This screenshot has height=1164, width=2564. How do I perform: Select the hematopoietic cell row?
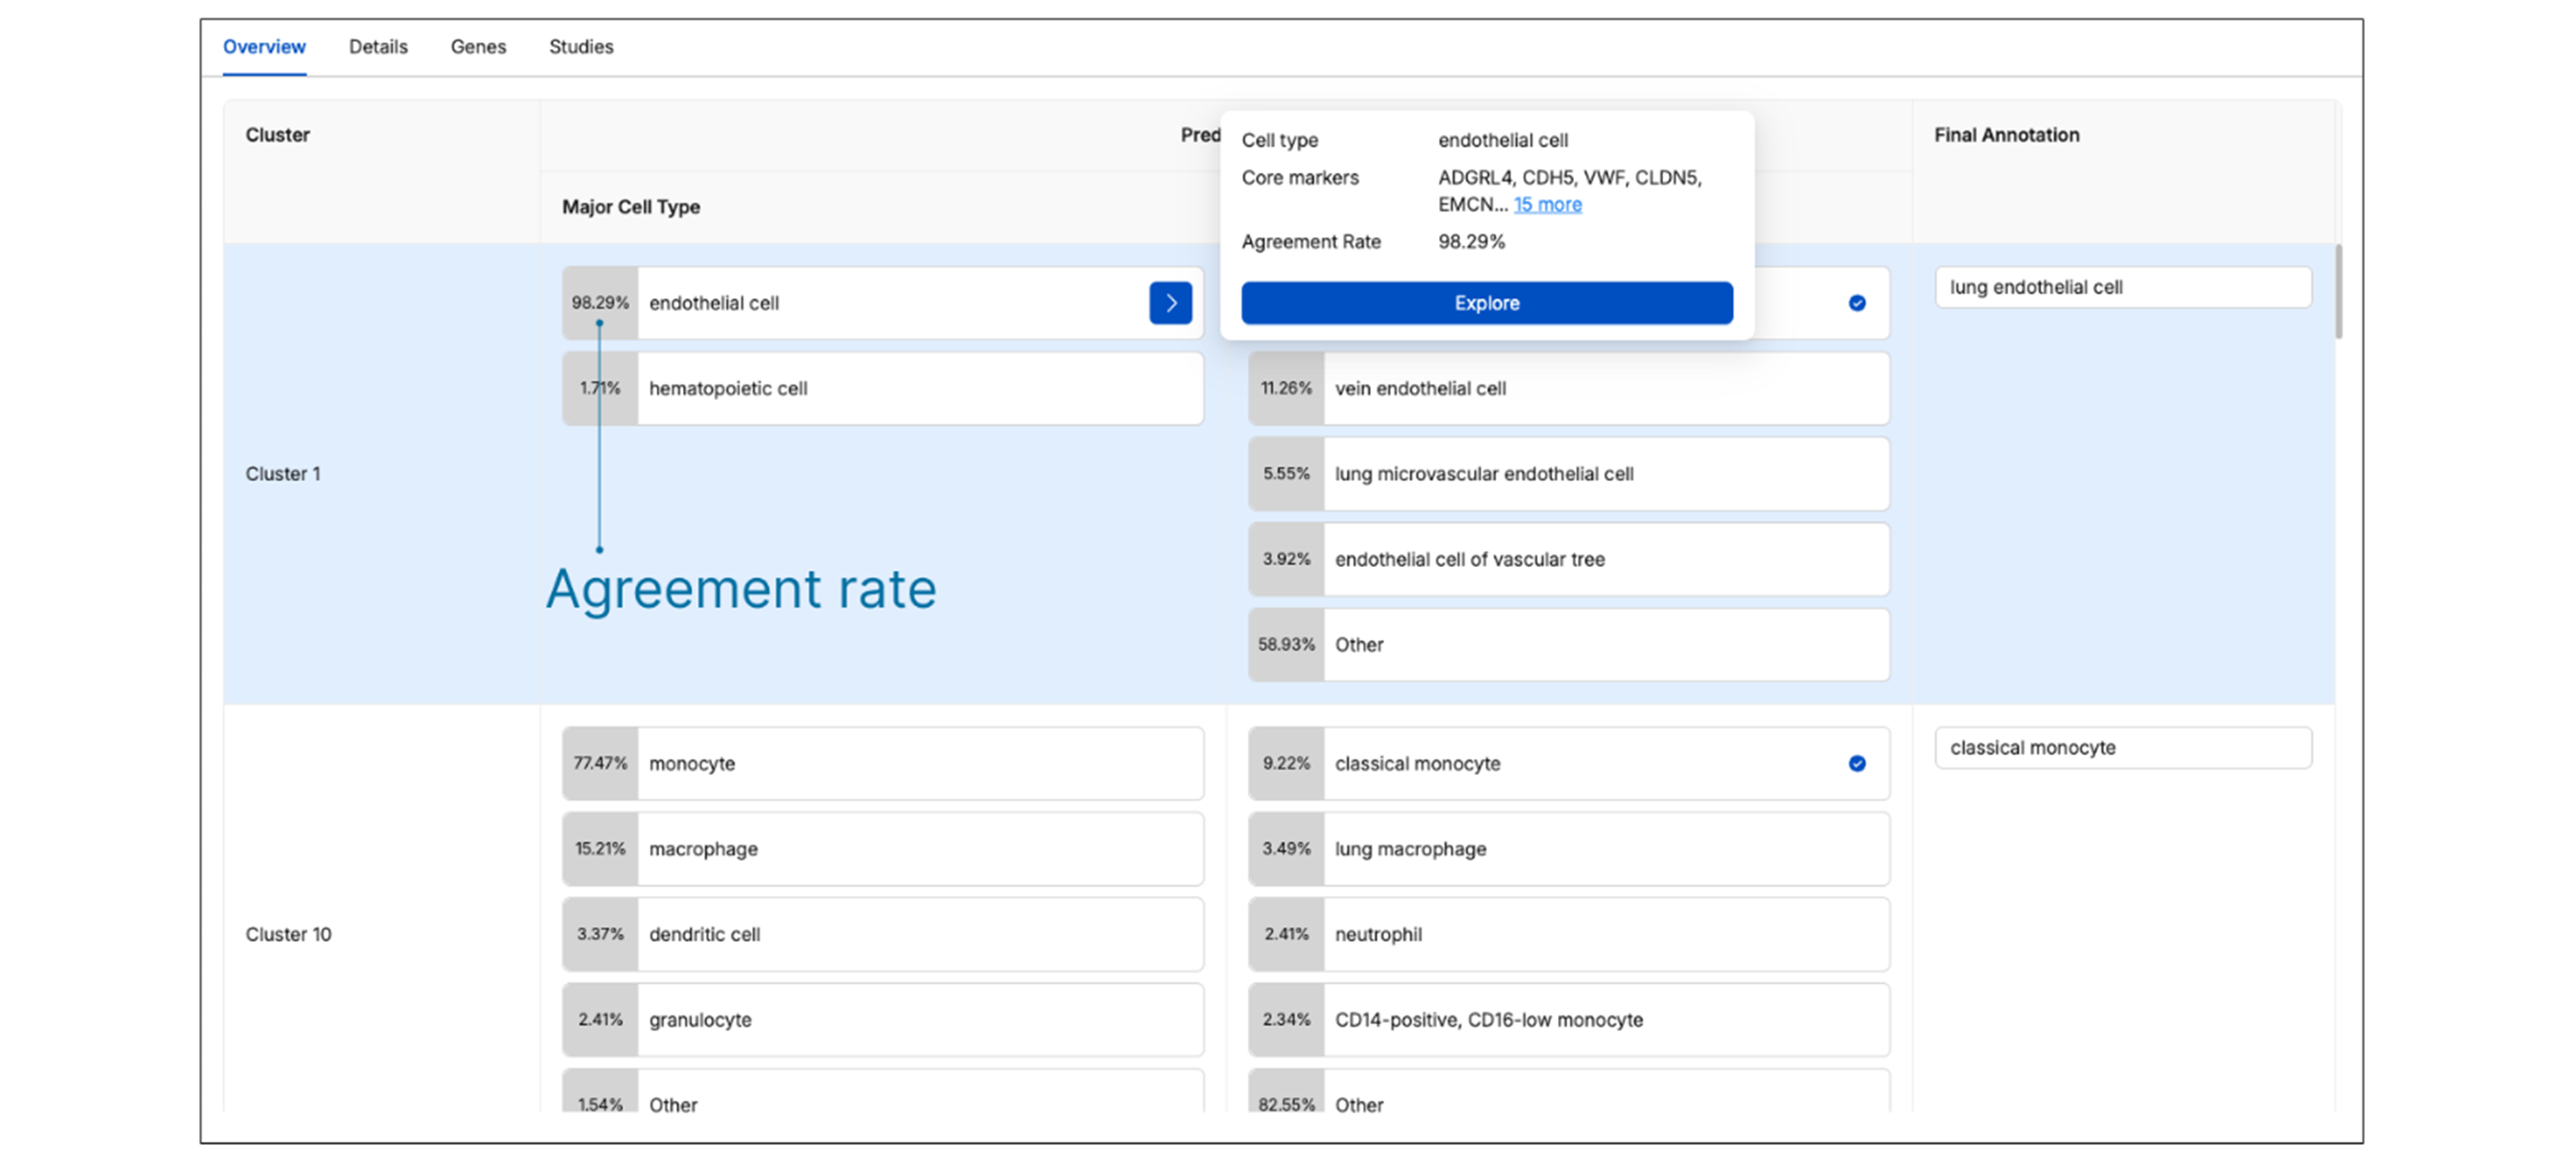pyautogui.click(x=883, y=388)
